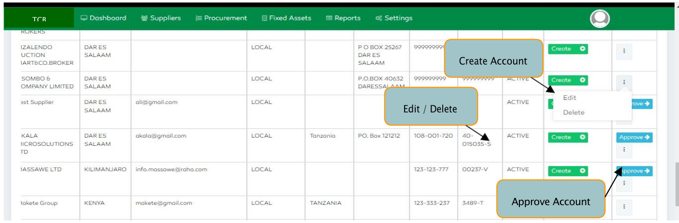Image resolution: width=679 pixels, height=223 pixels.
Task: Open three-dots menu for MASSAWE LTD row
Action: point(624,183)
